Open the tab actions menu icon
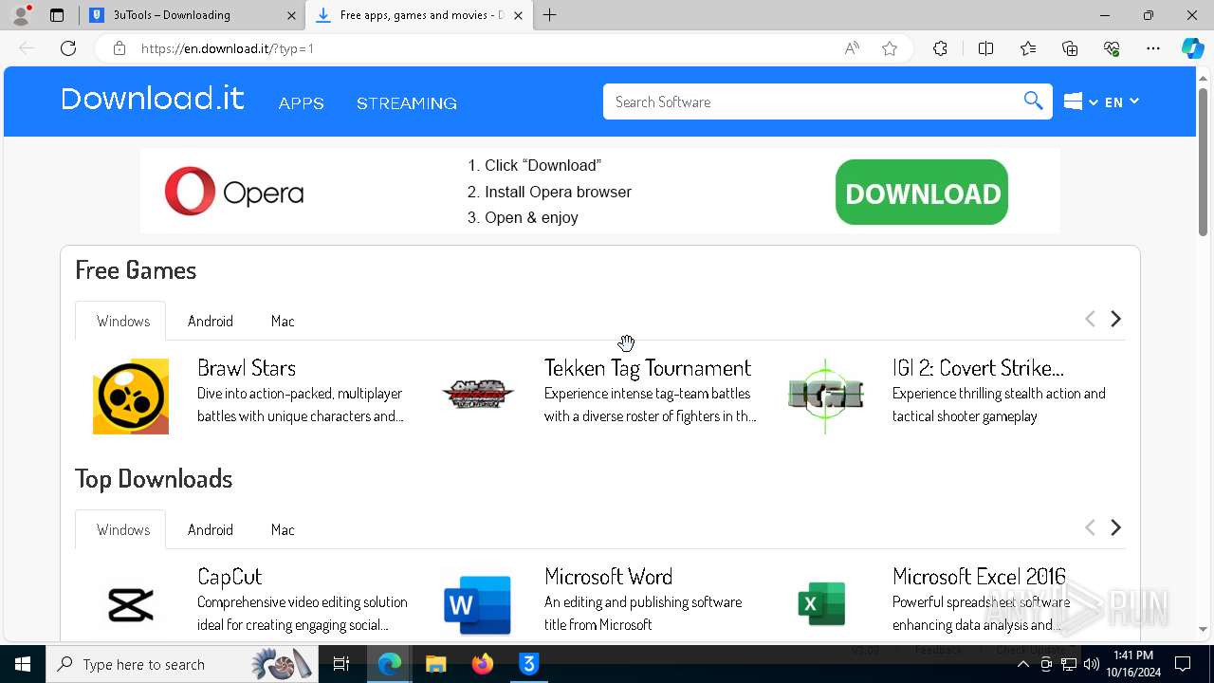Image resolution: width=1214 pixels, height=683 pixels. coord(57,15)
